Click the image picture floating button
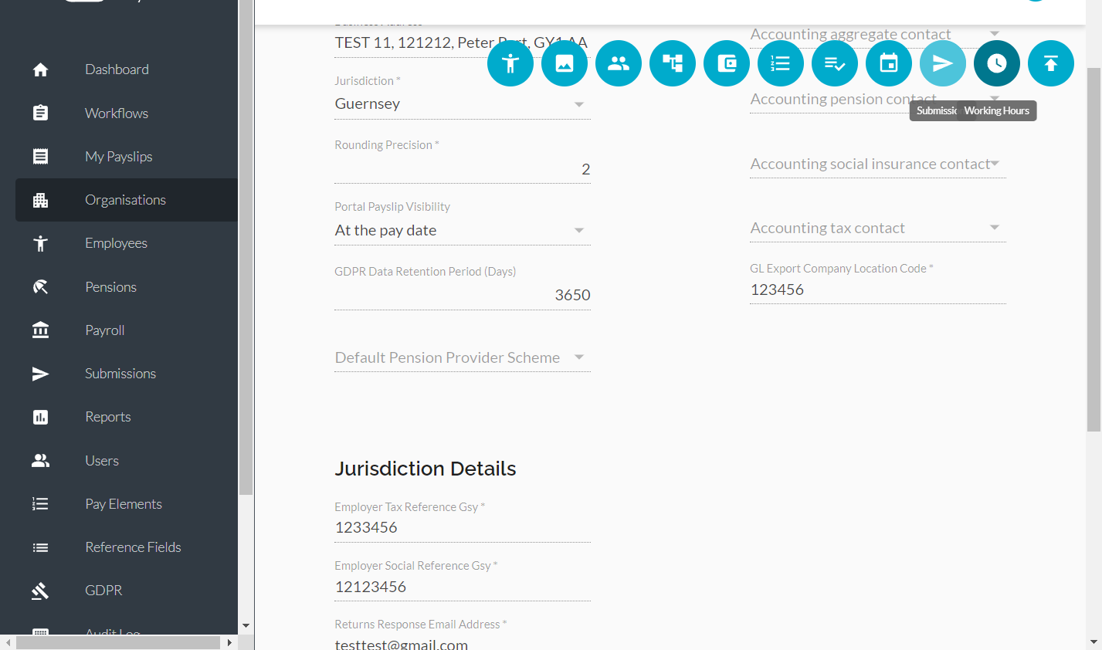Viewport: 1102px width, 650px height. pos(565,63)
